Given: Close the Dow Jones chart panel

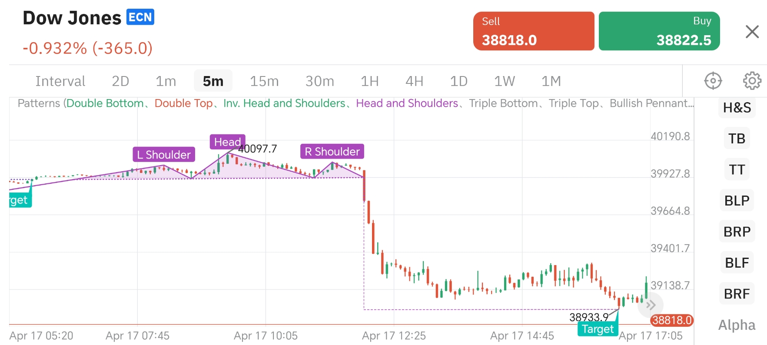Looking at the screenshot, I should tap(752, 32).
